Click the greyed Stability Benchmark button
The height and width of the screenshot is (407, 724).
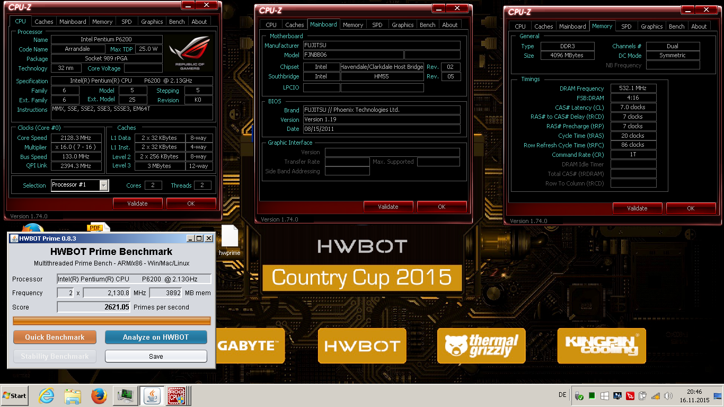pos(55,356)
